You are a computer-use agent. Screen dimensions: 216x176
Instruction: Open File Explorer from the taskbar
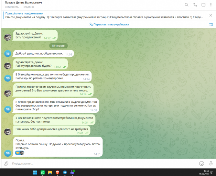pos(50,173)
